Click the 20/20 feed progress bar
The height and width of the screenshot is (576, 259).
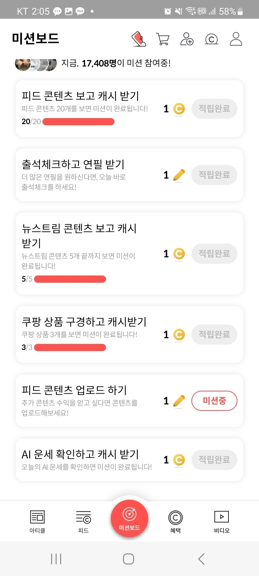pyautogui.click(x=78, y=122)
